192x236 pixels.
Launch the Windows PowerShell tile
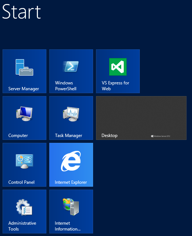71,71
